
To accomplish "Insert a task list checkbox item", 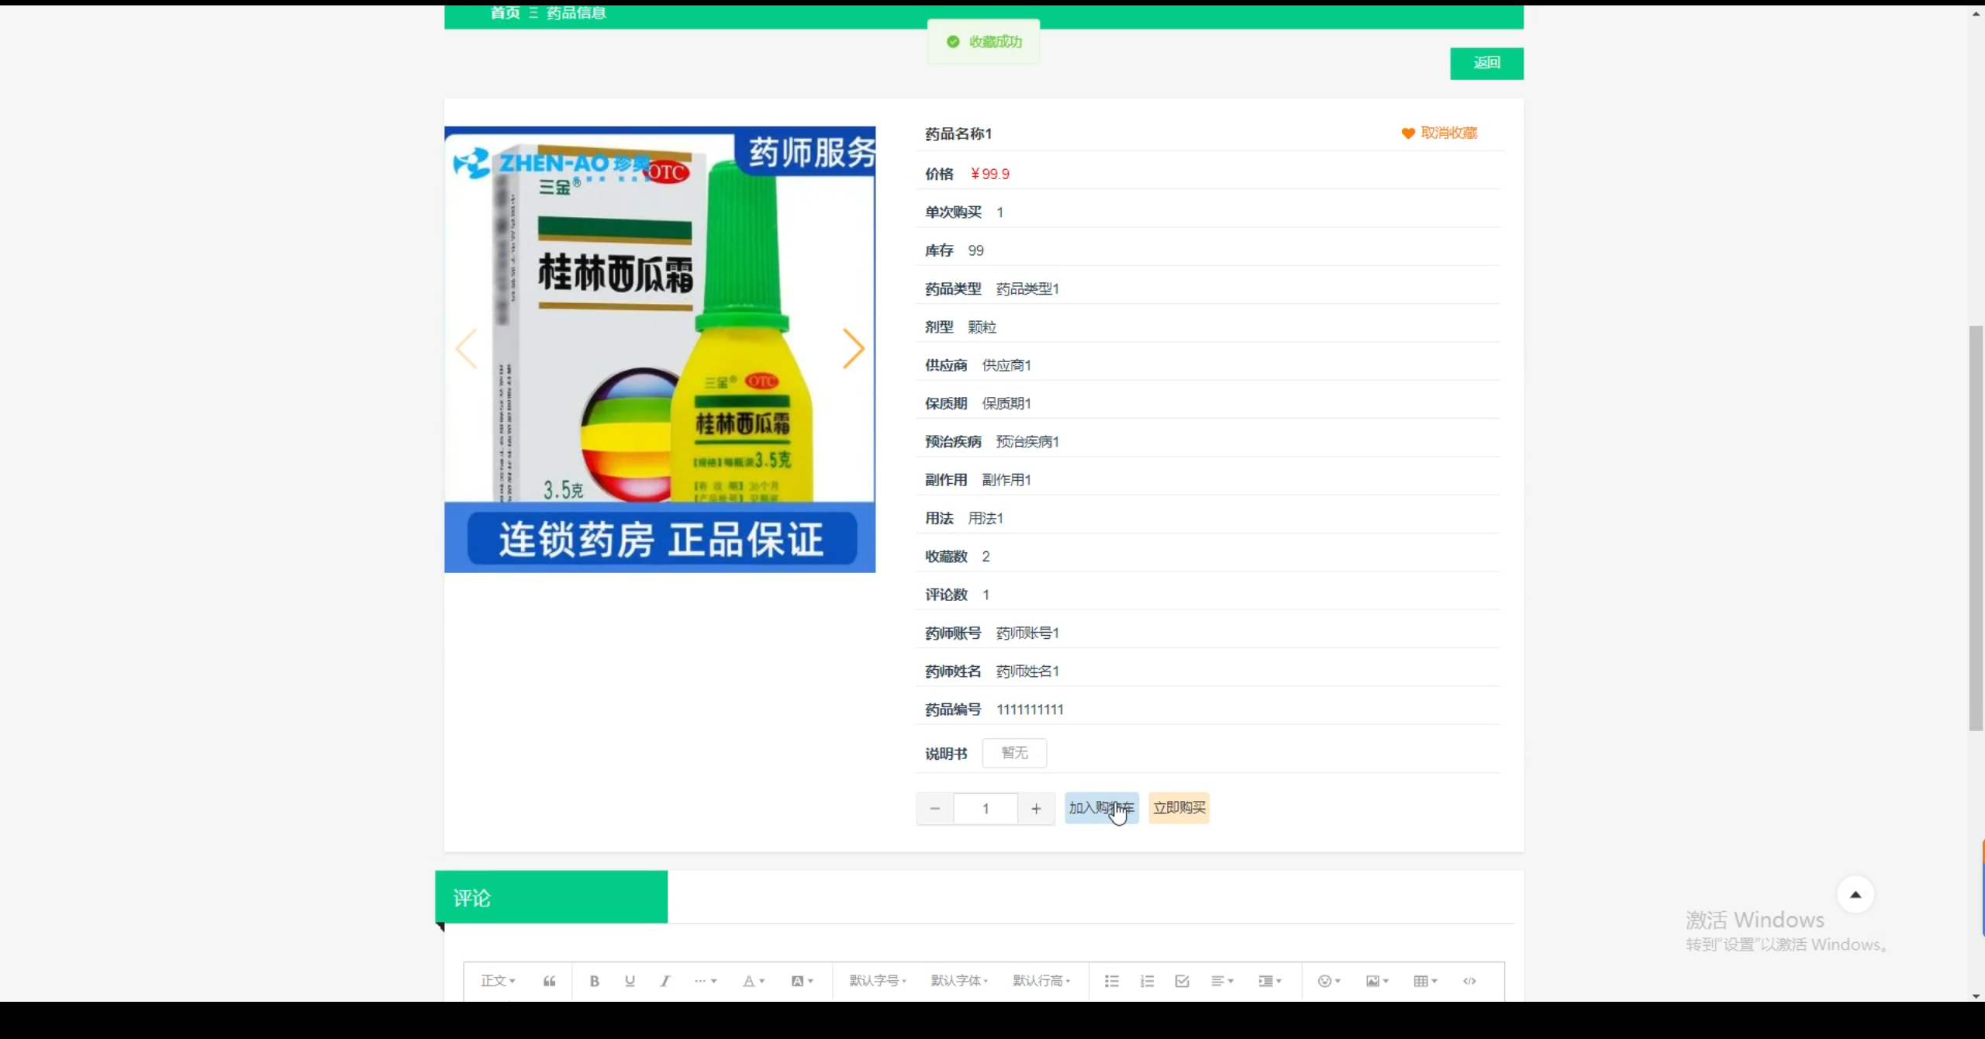I will pyautogui.click(x=1181, y=980).
